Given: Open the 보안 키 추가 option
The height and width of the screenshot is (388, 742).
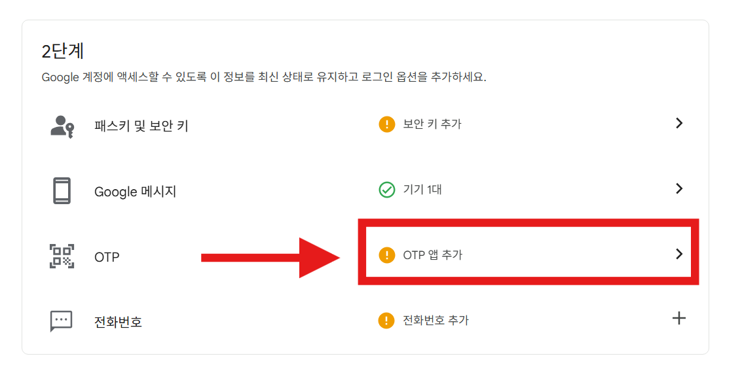Looking at the screenshot, I should click(x=431, y=123).
